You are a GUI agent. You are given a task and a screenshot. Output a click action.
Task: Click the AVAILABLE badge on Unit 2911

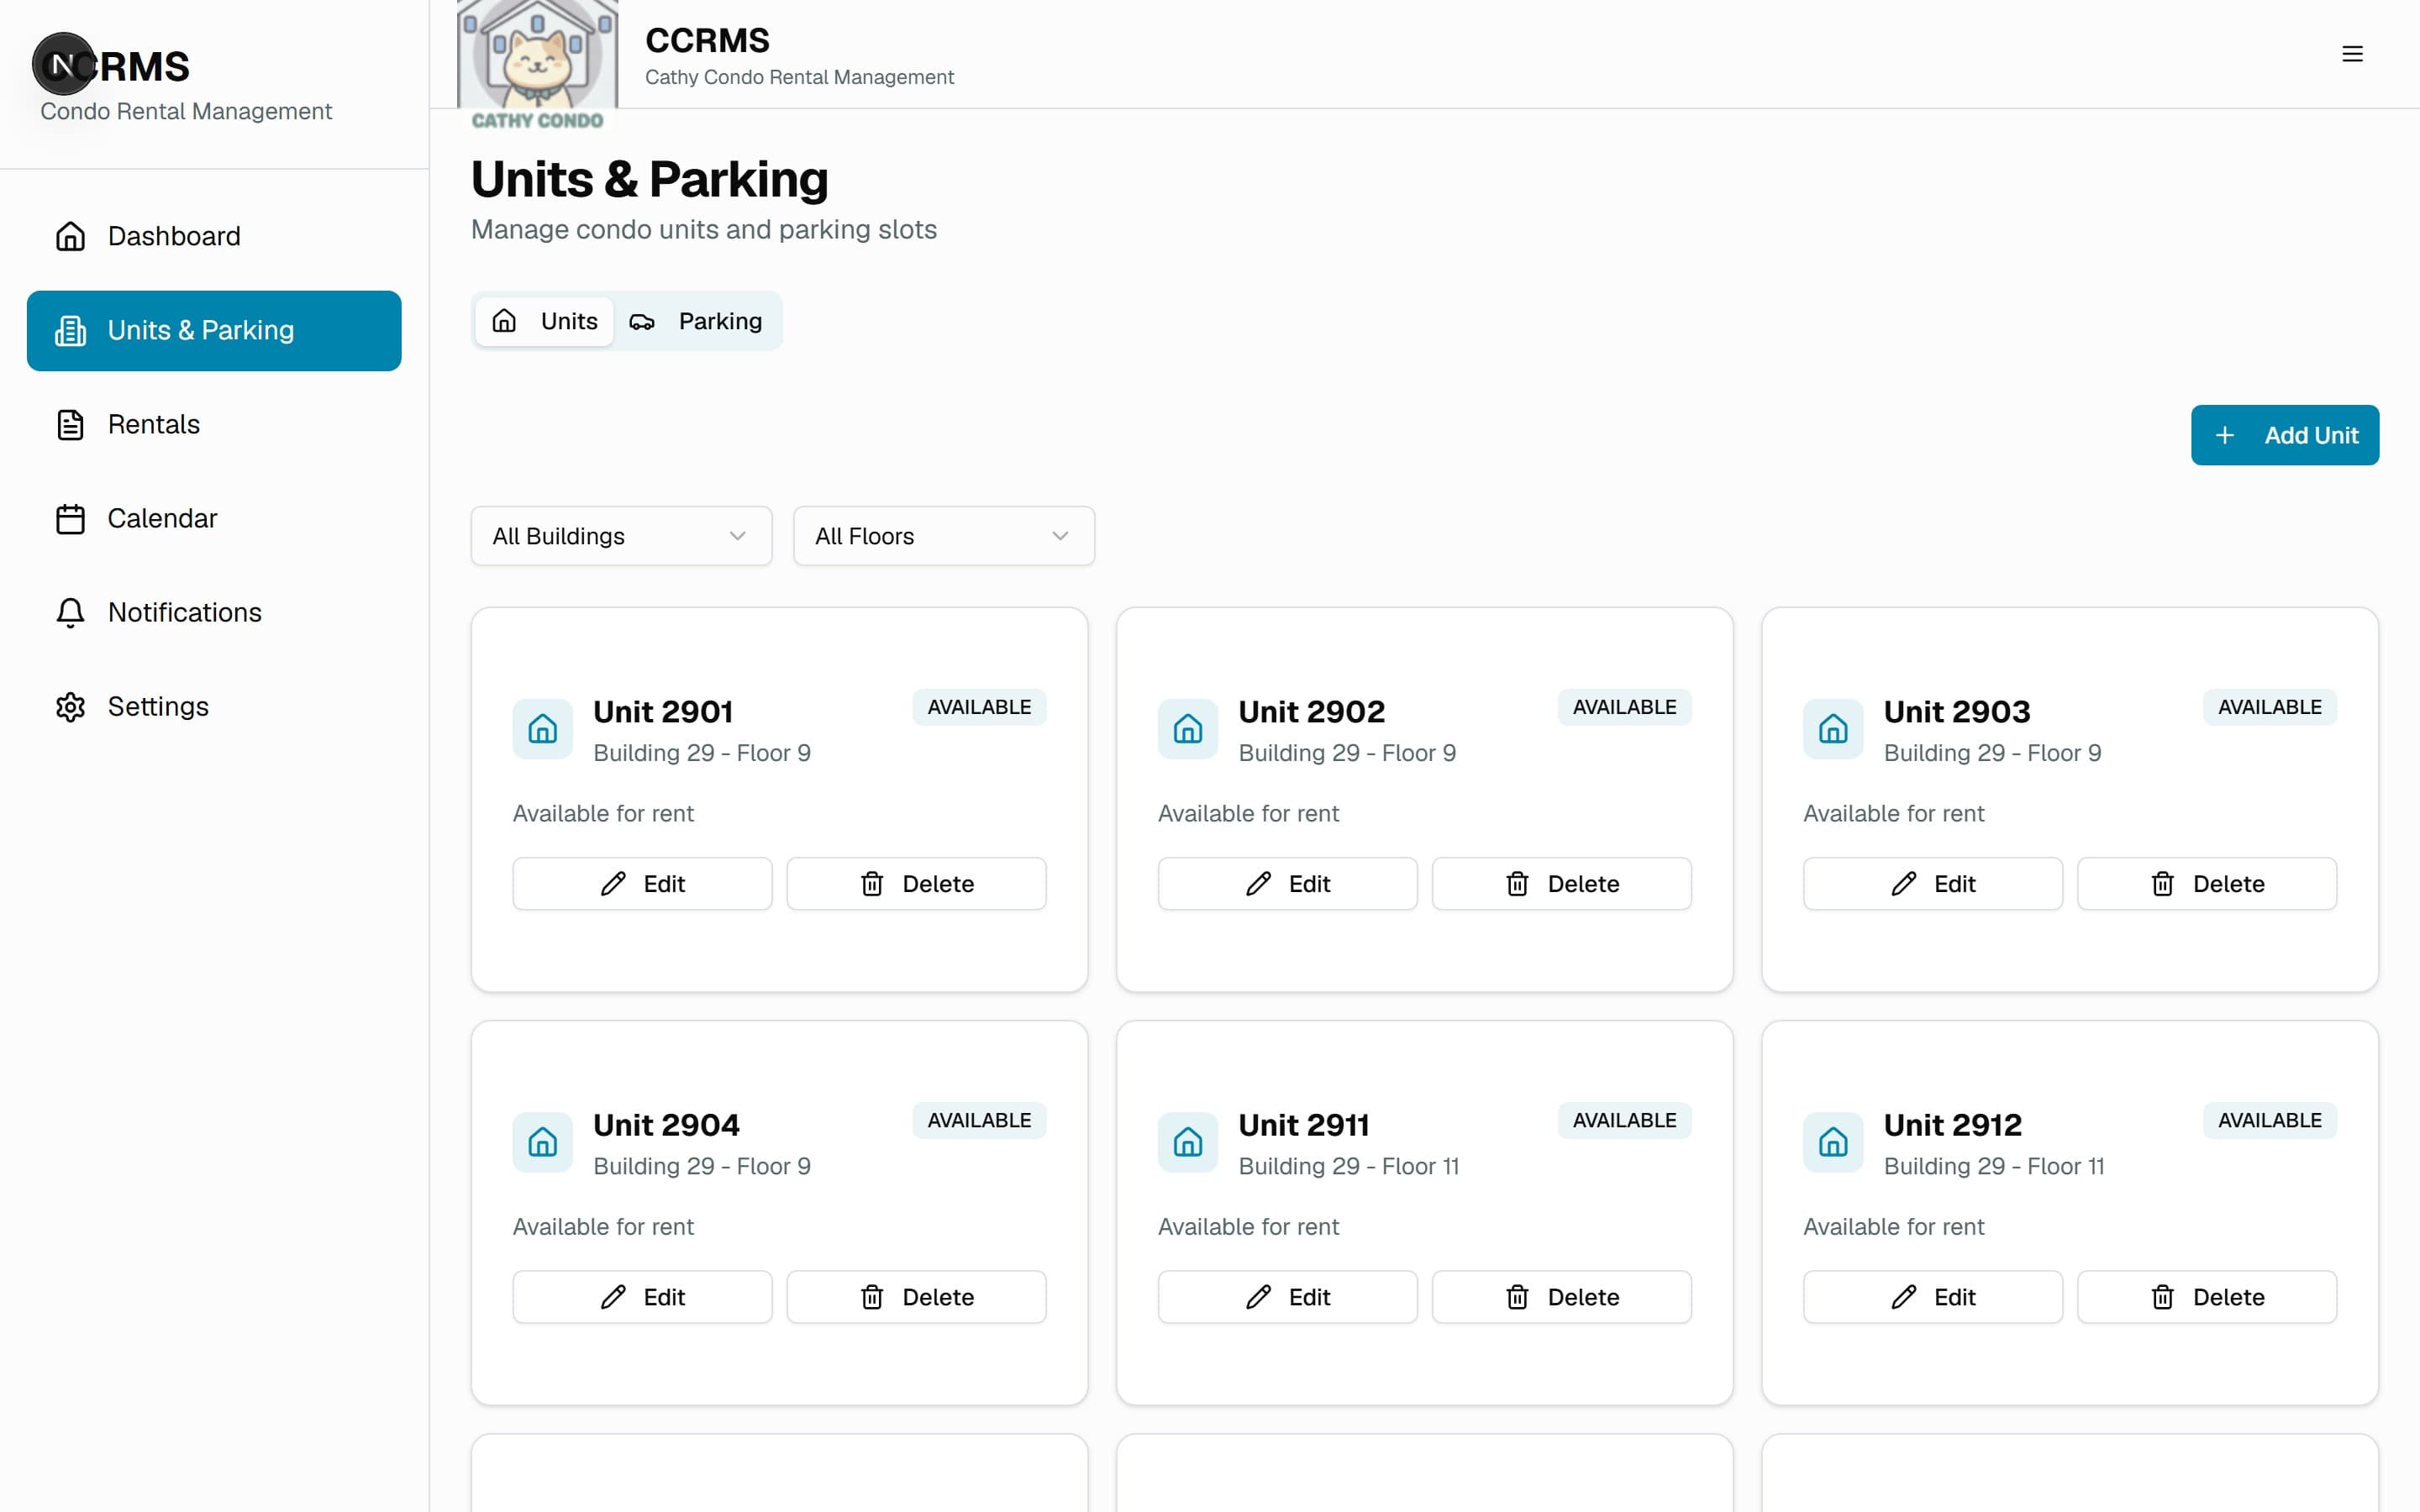pos(1624,1120)
